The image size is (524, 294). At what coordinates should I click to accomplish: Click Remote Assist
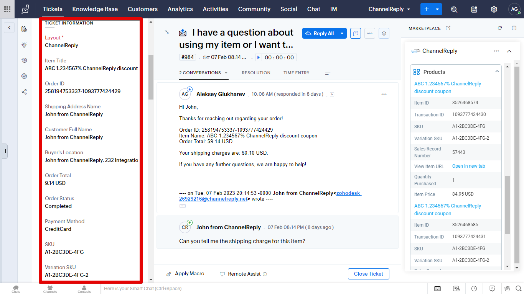pyautogui.click(x=240, y=274)
